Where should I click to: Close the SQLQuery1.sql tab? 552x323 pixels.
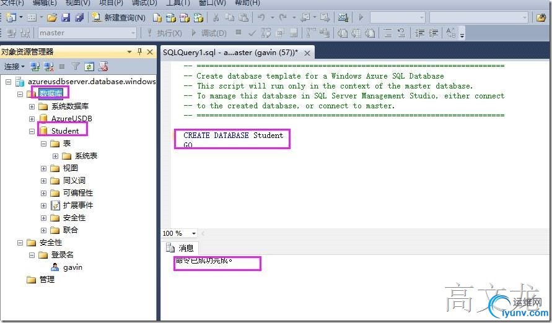307,53
